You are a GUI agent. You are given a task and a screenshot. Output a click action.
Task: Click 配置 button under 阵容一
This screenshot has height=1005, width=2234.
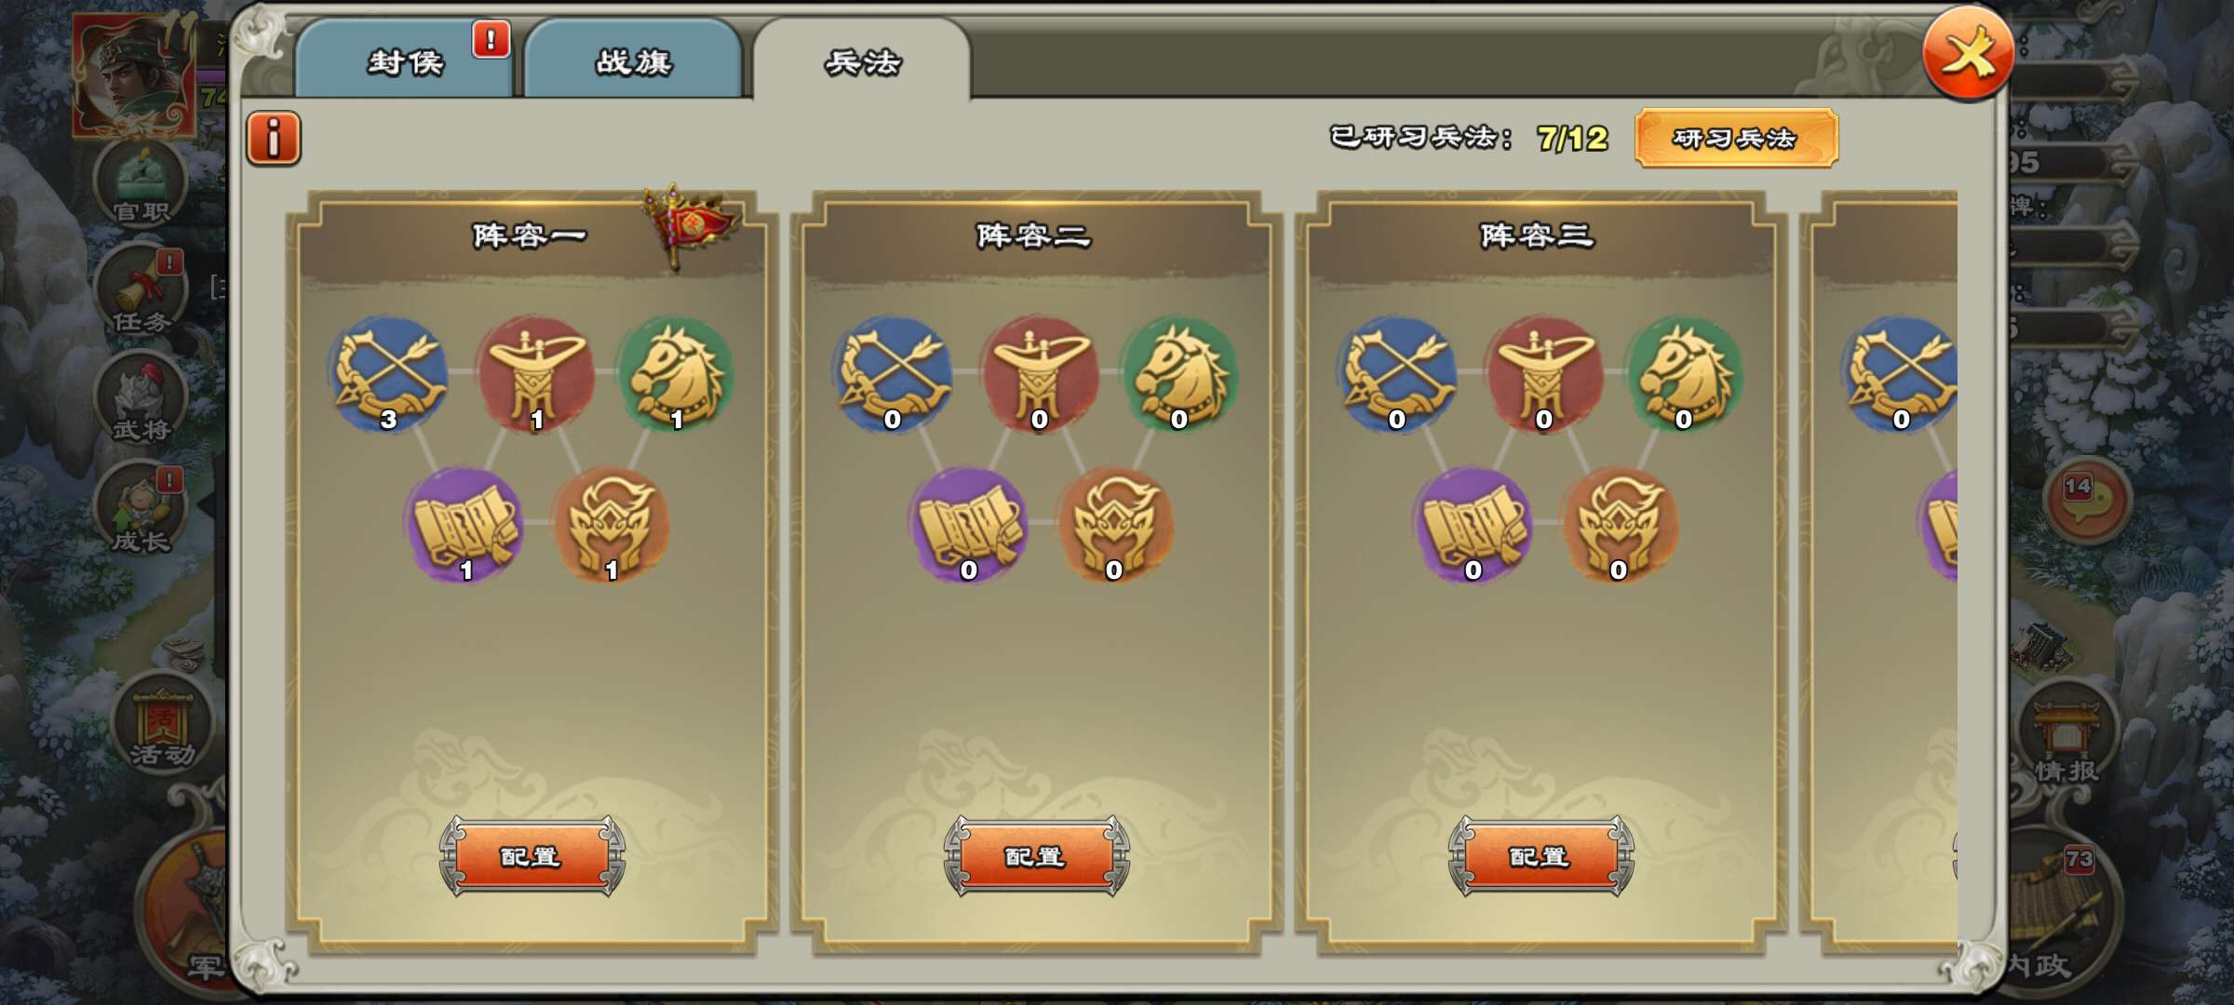click(532, 856)
